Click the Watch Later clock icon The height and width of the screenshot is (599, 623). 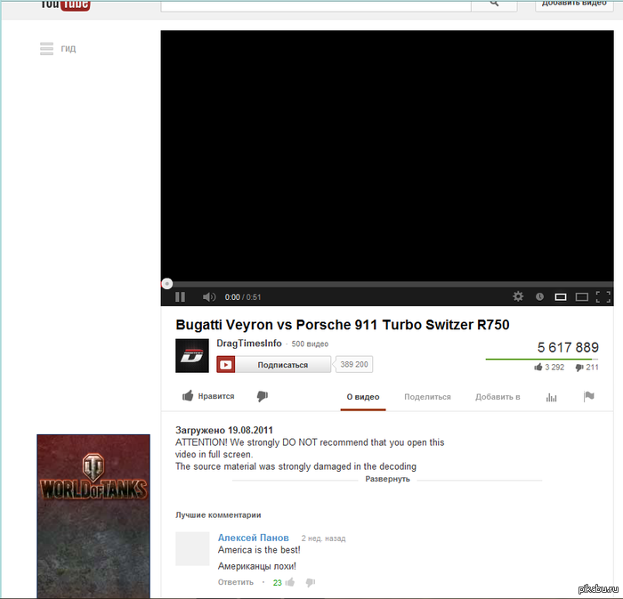point(539,296)
